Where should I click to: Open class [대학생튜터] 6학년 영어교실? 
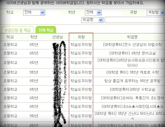(132, 53)
